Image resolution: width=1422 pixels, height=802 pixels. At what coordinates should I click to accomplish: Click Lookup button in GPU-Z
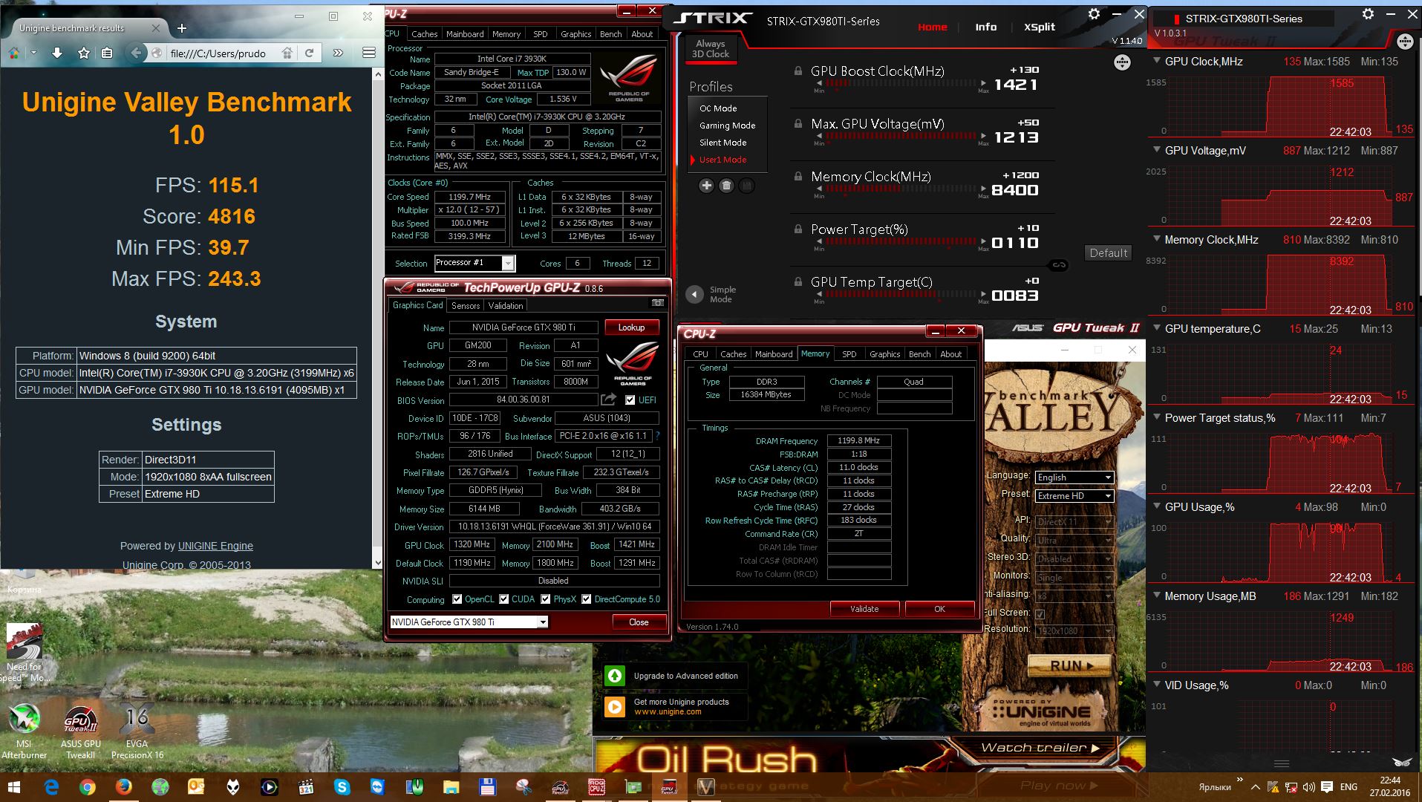[632, 327]
